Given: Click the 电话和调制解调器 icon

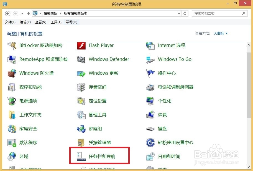Looking at the screenshot, I should pyautogui.click(x=150, y=87).
